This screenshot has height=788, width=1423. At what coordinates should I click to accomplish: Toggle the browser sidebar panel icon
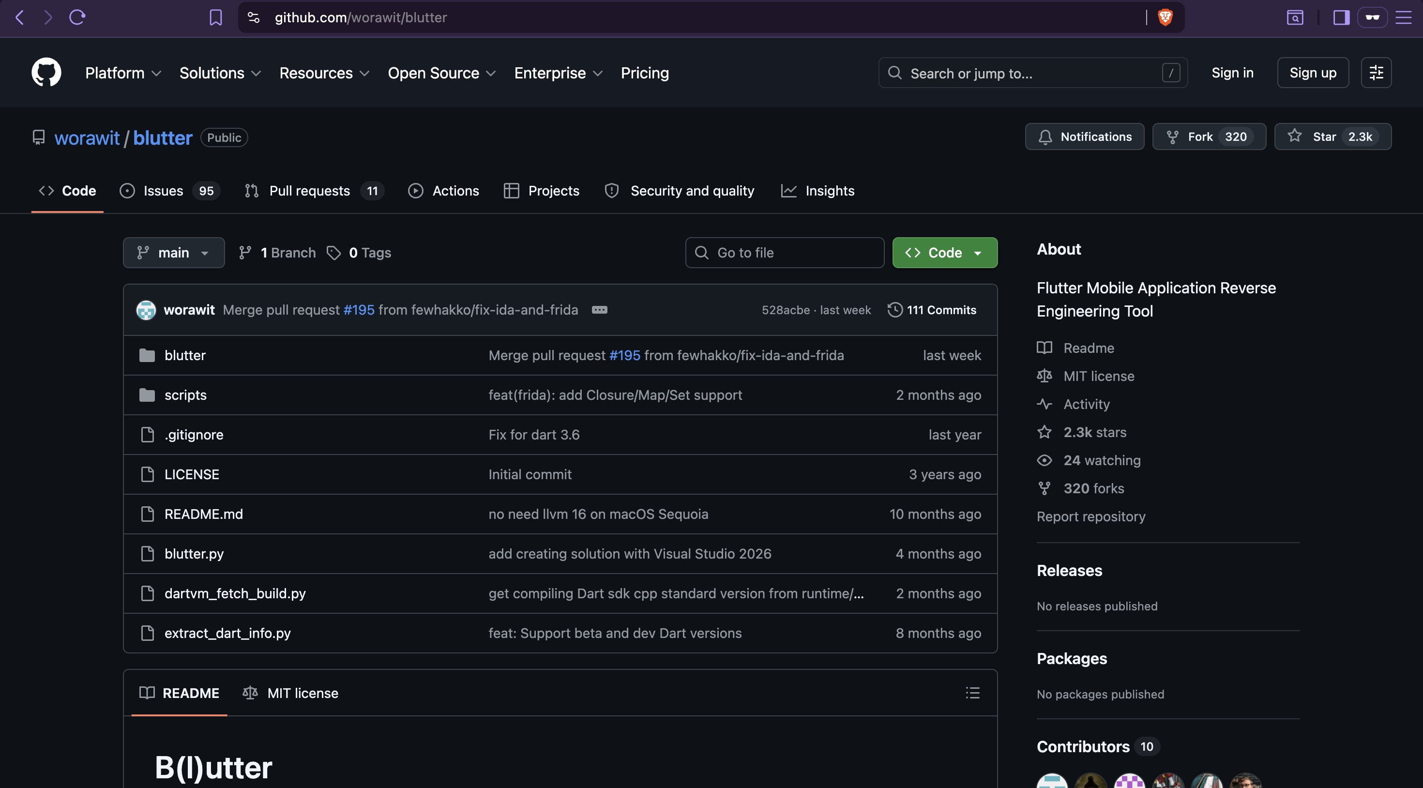[1341, 18]
